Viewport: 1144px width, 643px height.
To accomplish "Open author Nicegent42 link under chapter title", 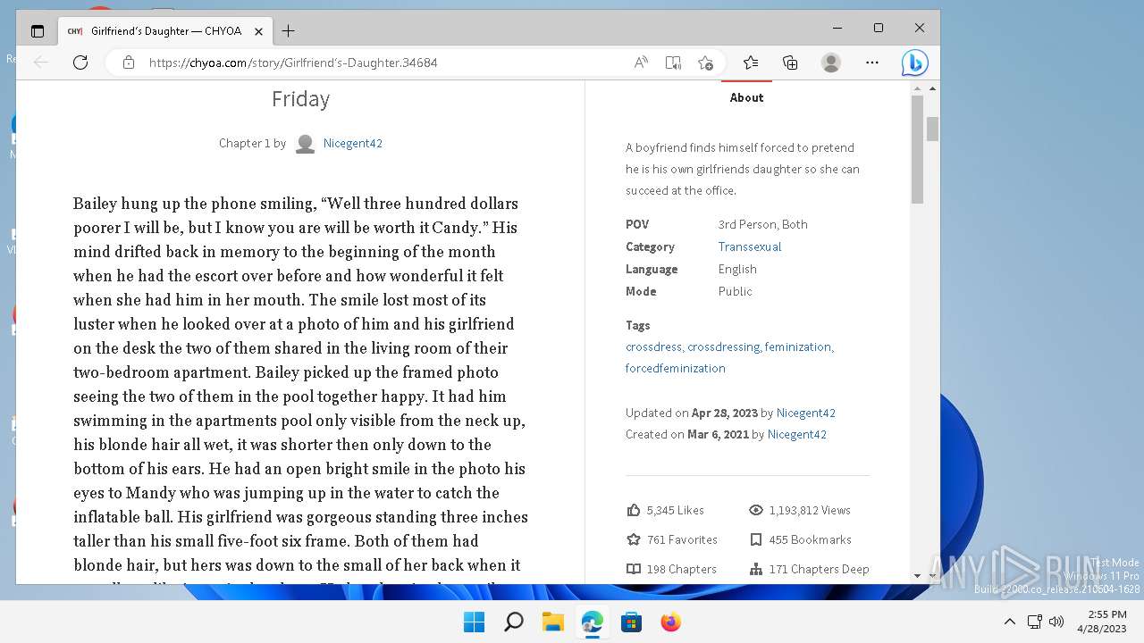I will point(353,143).
